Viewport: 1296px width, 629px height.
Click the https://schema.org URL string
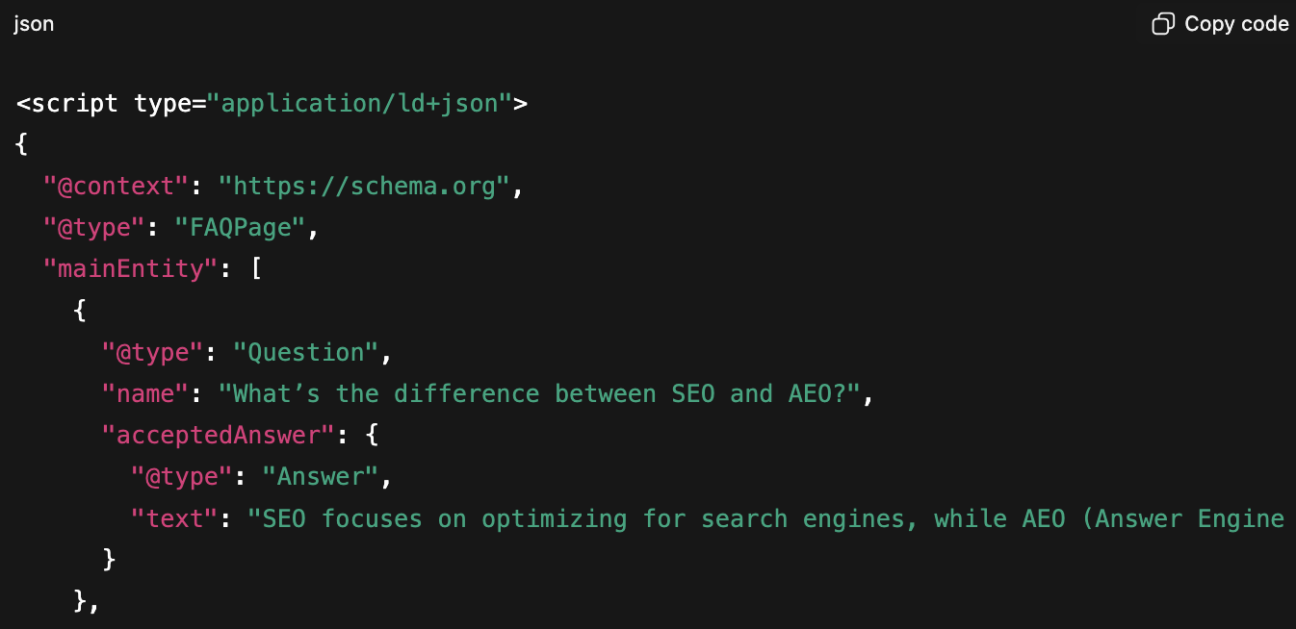coord(365,187)
